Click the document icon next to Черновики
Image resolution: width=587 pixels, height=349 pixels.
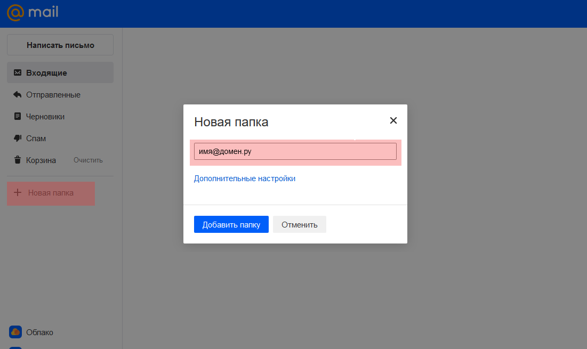(18, 117)
